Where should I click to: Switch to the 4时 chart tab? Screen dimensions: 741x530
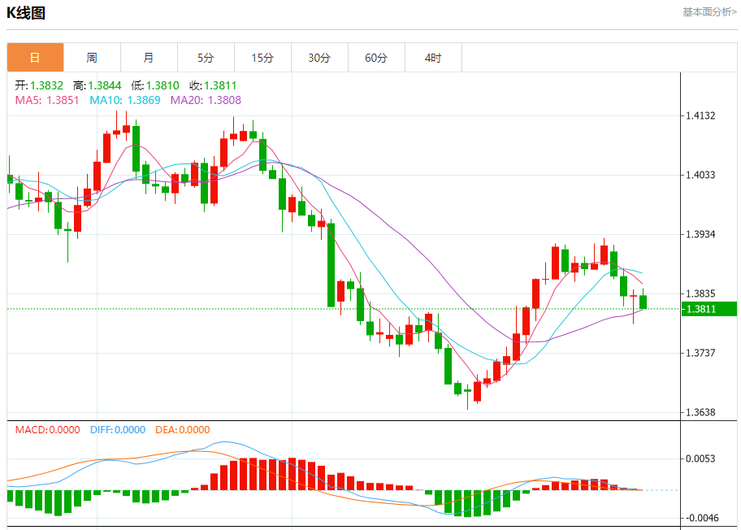[433, 58]
